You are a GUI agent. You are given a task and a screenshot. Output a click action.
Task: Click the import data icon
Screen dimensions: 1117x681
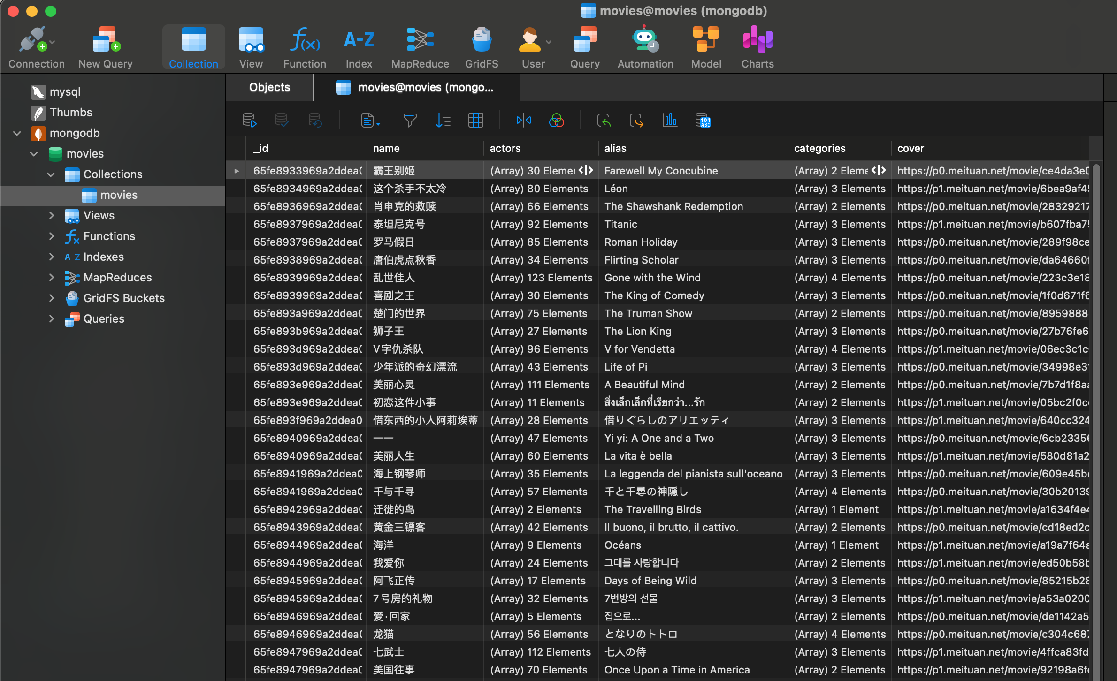click(604, 121)
